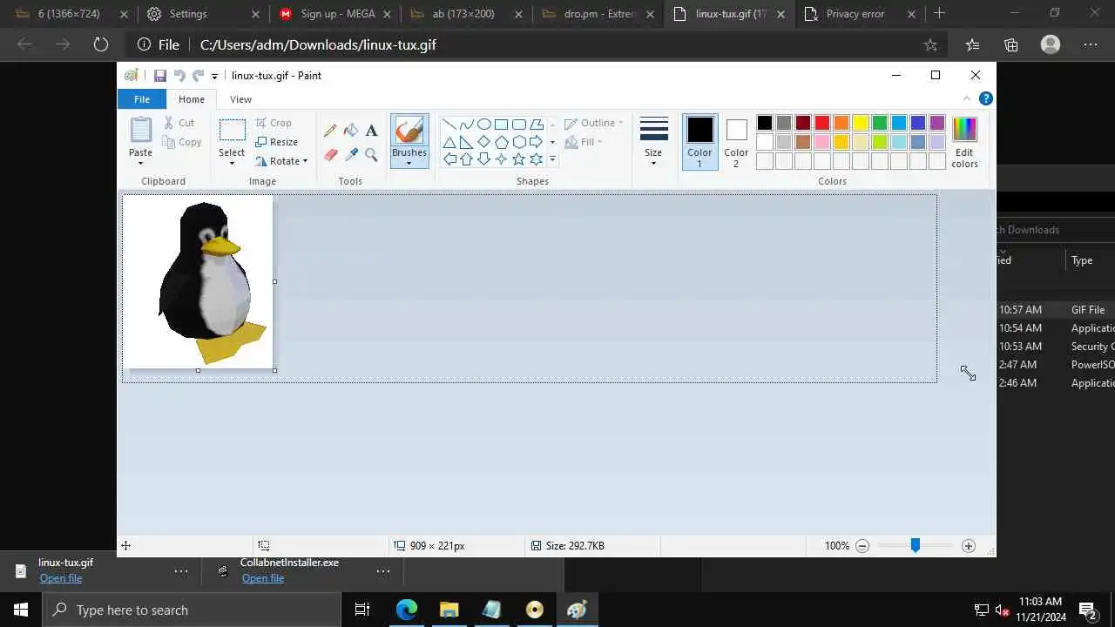Click the Cut scissors command
1115x627 pixels.
point(179,123)
